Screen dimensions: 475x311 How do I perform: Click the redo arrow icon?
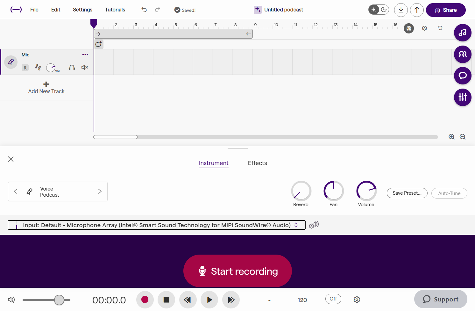pos(158,10)
